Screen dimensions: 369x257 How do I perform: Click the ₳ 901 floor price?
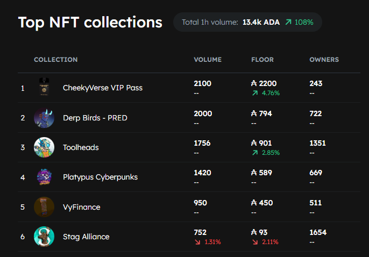tap(261, 143)
